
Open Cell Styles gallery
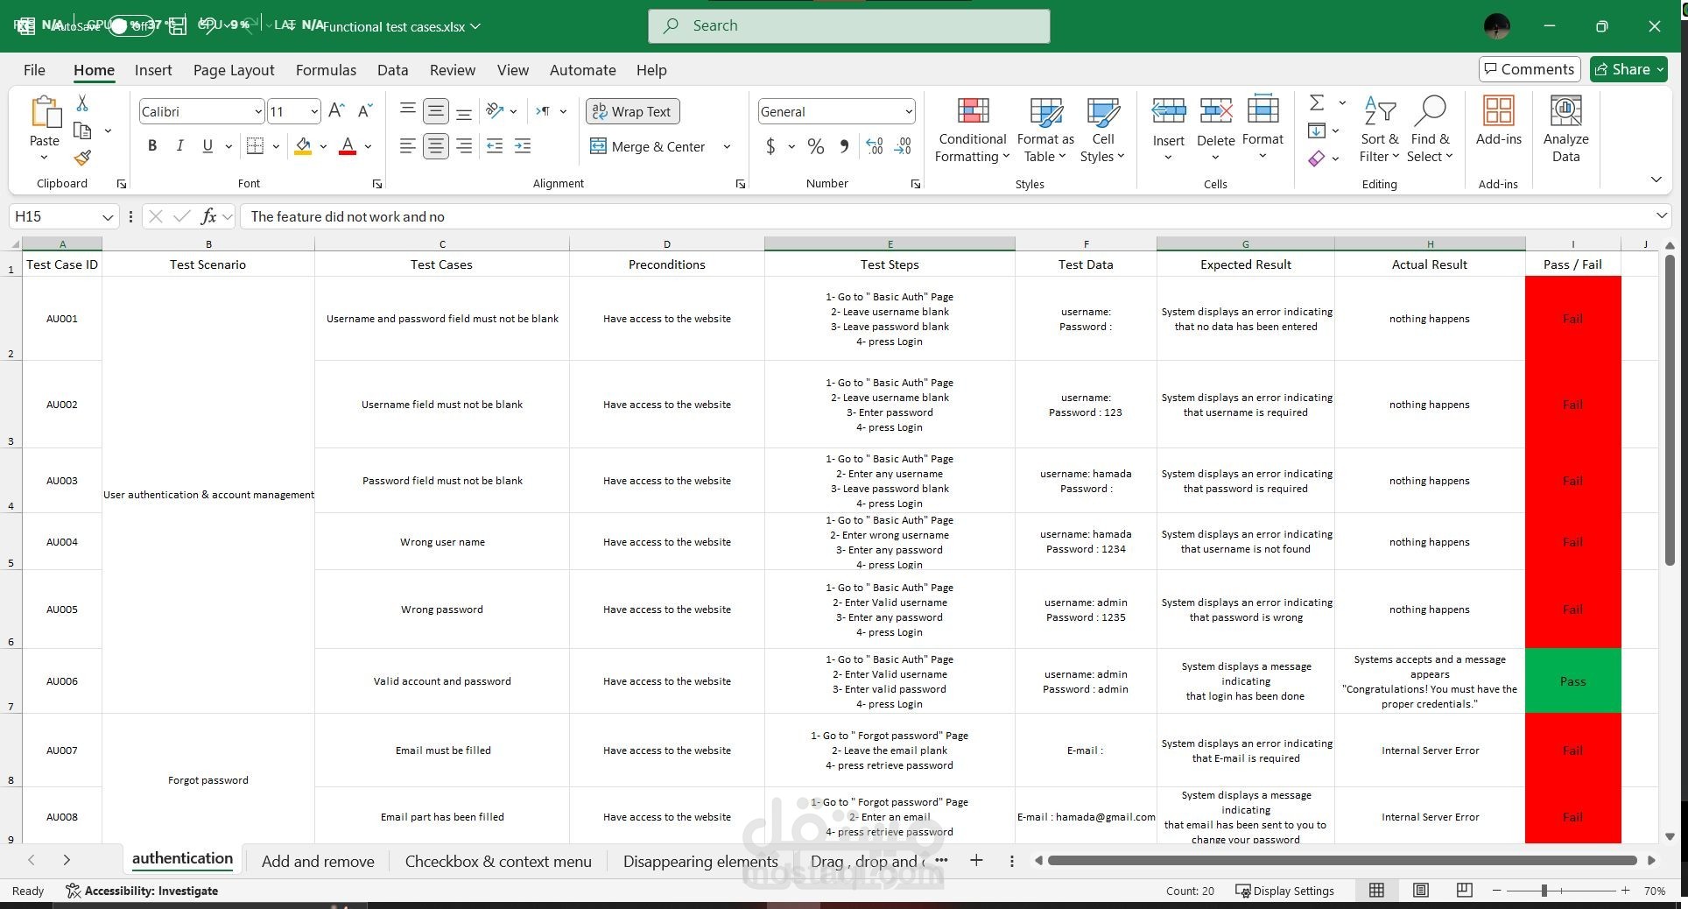tap(1102, 130)
